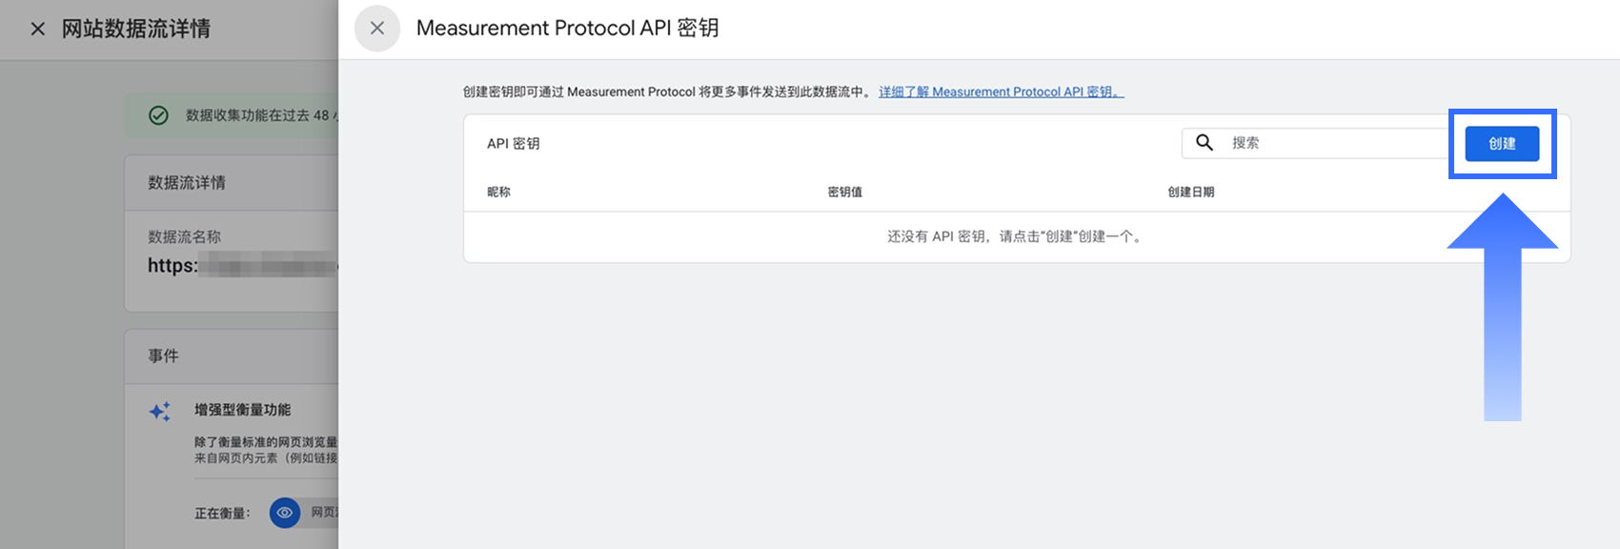Click the Measurement Protocol API 密钥 heading
The width and height of the screenshot is (1620, 549).
[x=568, y=29]
